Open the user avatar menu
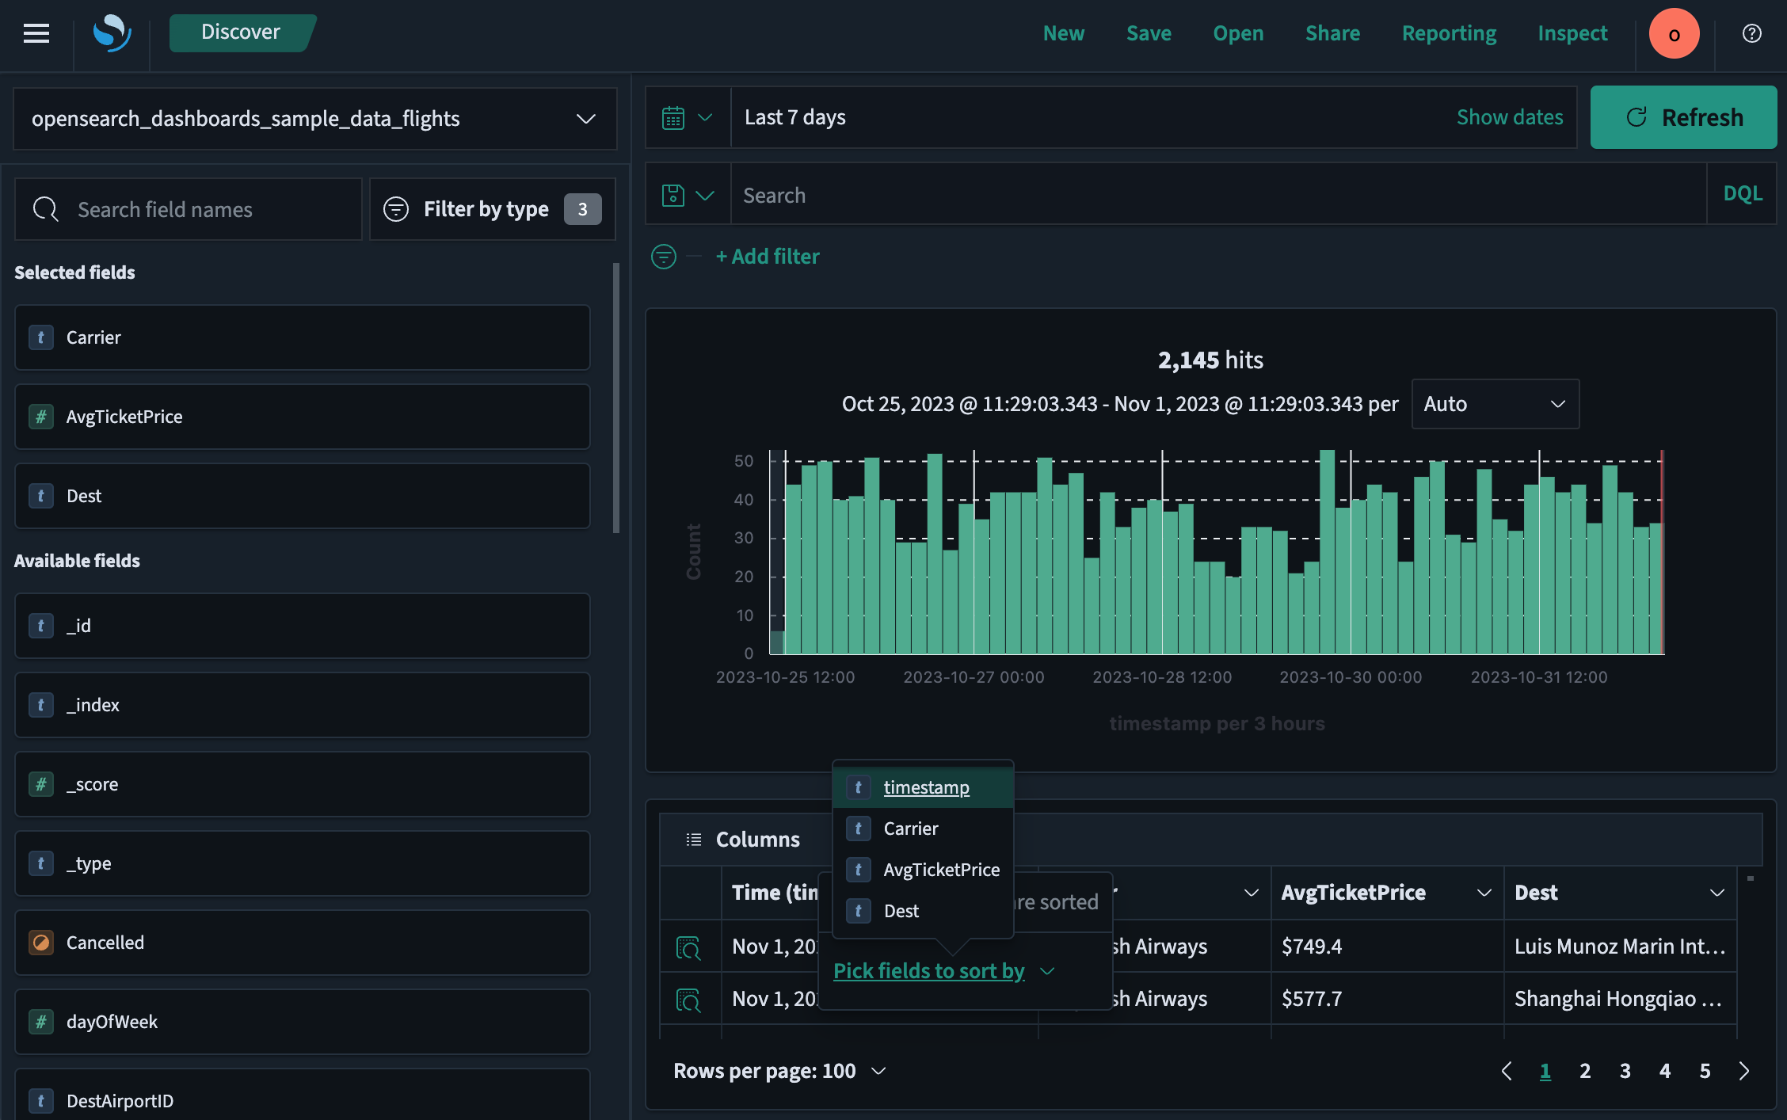 click(x=1674, y=33)
